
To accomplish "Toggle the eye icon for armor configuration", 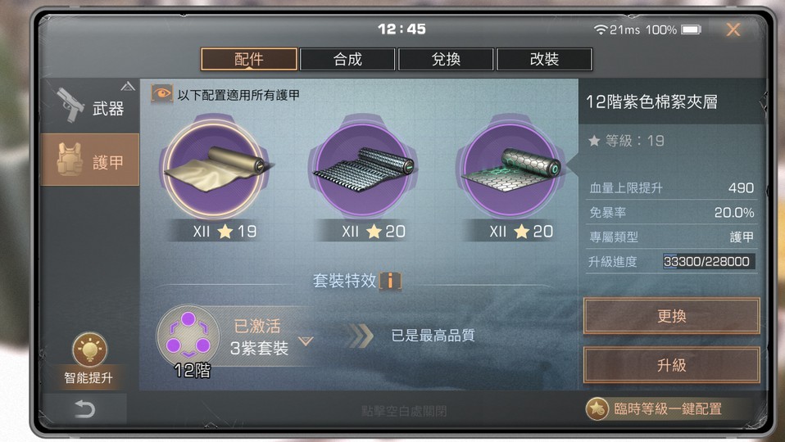I will (x=161, y=93).
